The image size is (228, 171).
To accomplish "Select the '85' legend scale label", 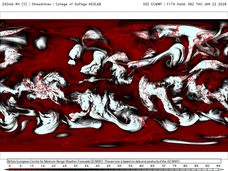I will [196, 166].
